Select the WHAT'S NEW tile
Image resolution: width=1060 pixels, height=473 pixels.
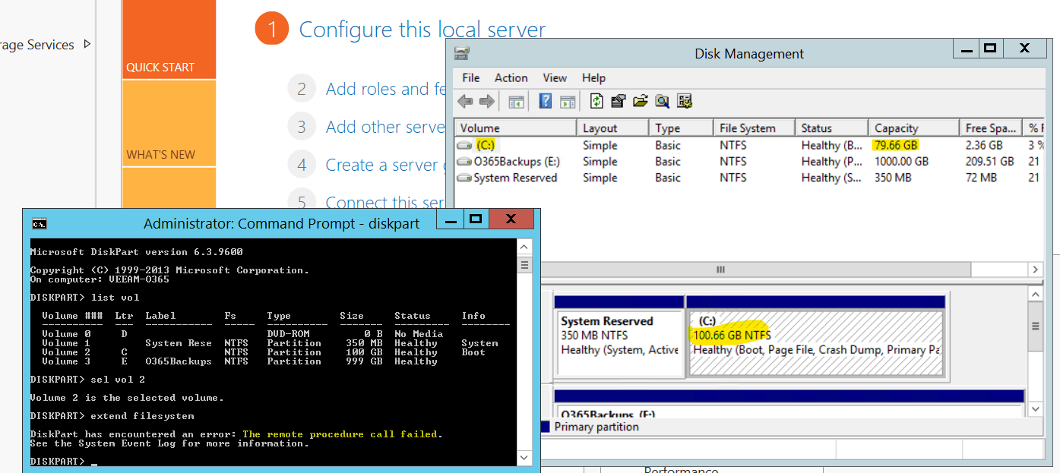tap(169, 123)
